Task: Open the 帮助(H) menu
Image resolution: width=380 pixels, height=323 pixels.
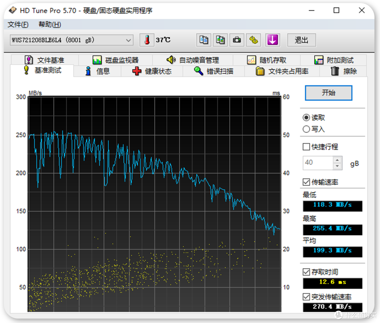Action: [x=50, y=25]
